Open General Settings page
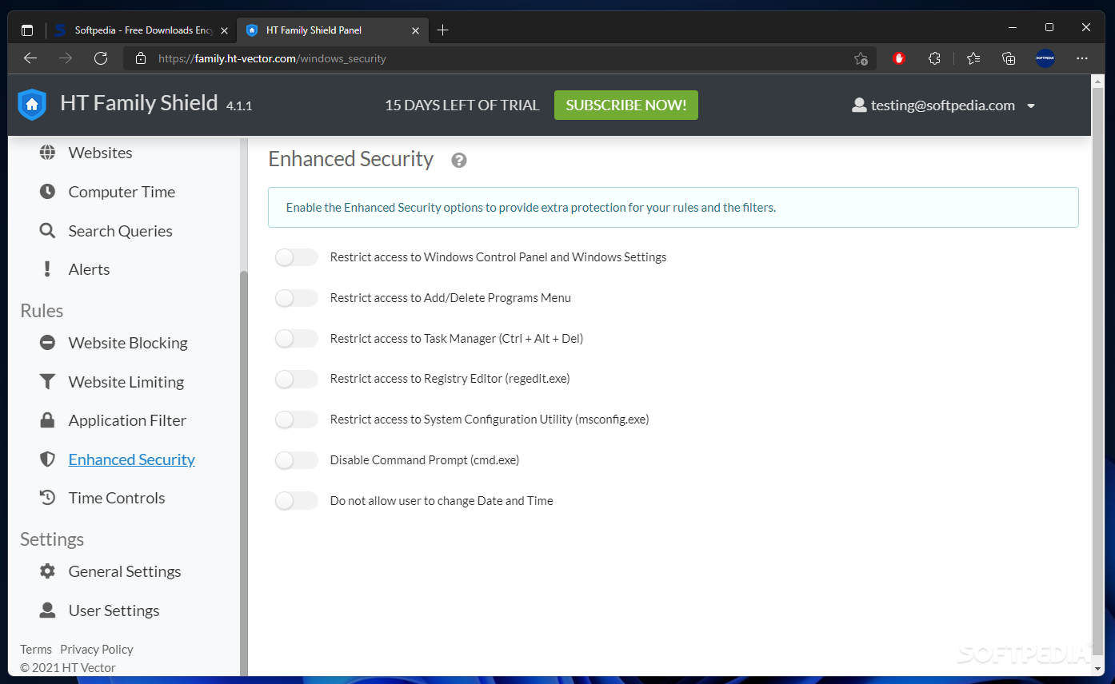 coord(125,571)
